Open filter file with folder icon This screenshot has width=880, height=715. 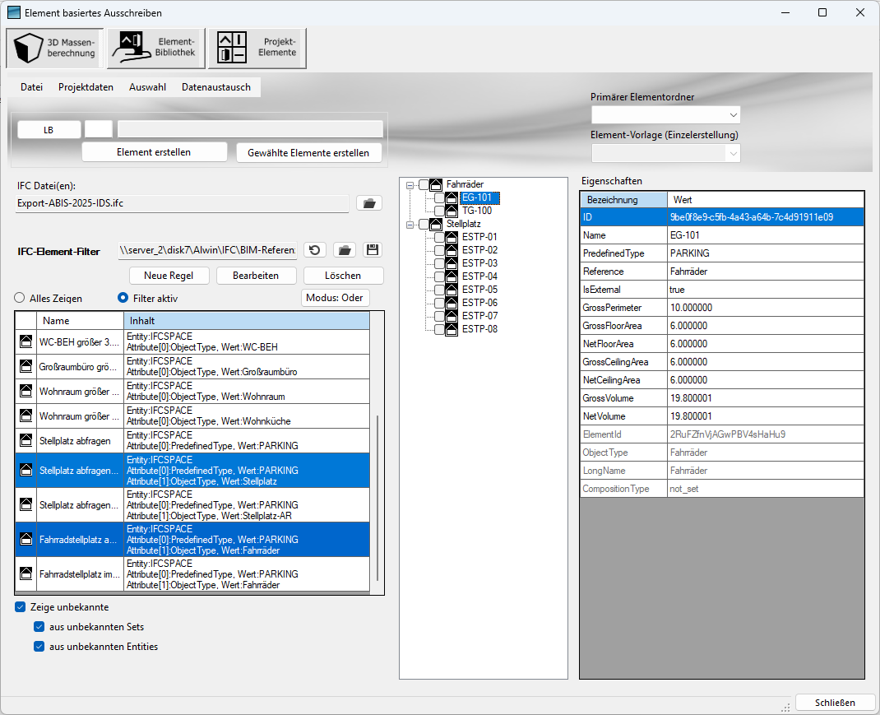pyautogui.click(x=345, y=250)
